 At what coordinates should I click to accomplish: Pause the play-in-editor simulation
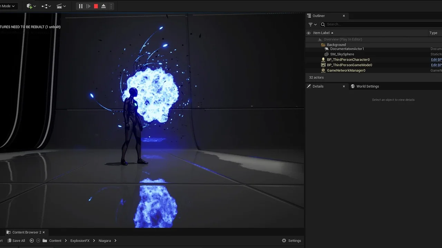[80, 6]
